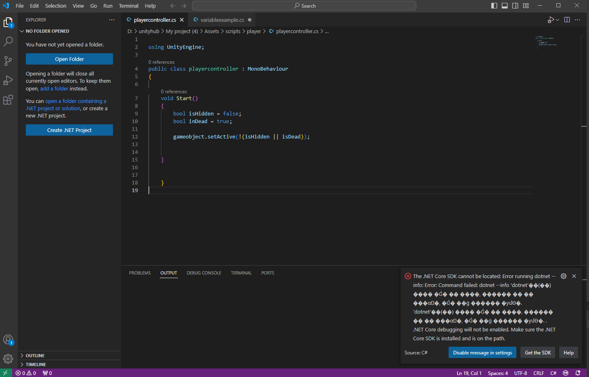589x377 pixels.
Task: Switch to the DEBUG CONSOLE tab
Action: click(204, 273)
